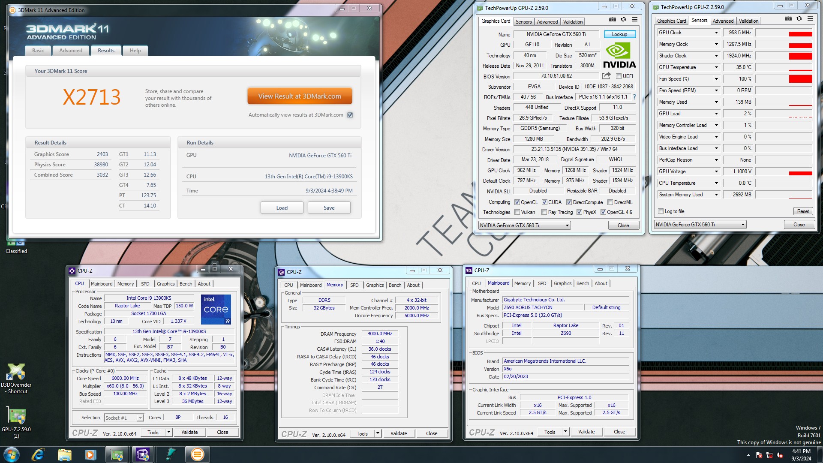Click the 3DMark 11 orange taskbar icon
The width and height of the screenshot is (823, 463).
[197, 454]
